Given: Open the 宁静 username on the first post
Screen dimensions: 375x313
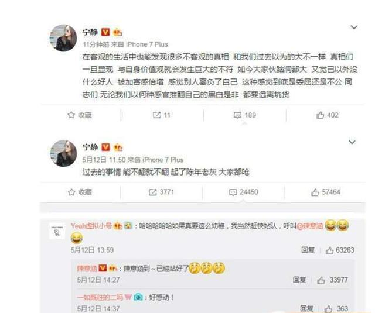Looking at the screenshot, I should (x=90, y=32).
